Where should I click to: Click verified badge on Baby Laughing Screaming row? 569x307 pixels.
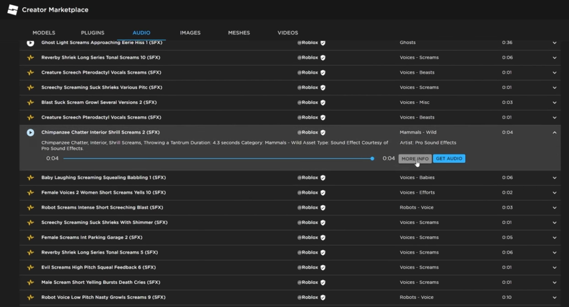click(x=323, y=177)
